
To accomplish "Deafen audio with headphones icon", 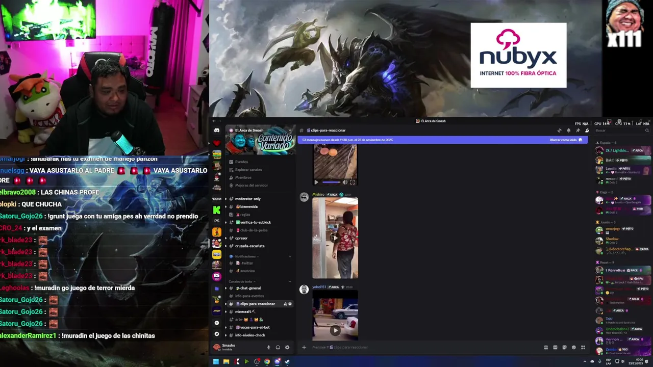I will pyautogui.click(x=278, y=347).
